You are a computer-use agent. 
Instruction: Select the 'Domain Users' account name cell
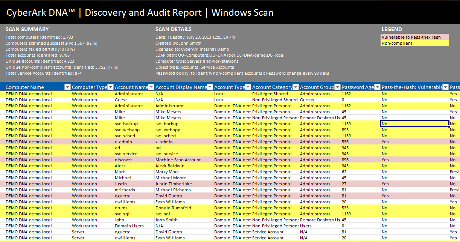pyautogui.click(x=134, y=226)
